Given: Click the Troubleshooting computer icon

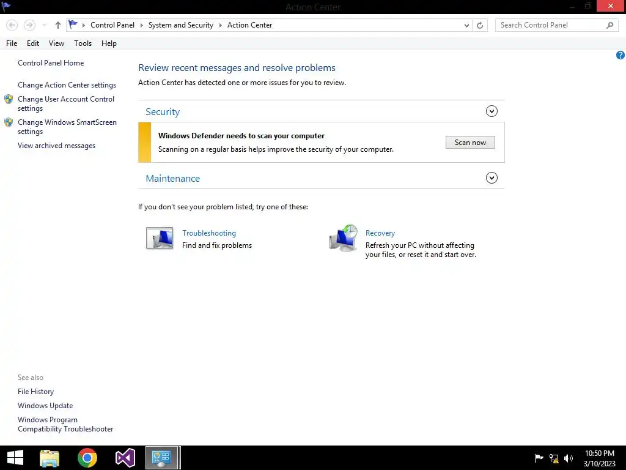Looking at the screenshot, I should pyautogui.click(x=160, y=238).
